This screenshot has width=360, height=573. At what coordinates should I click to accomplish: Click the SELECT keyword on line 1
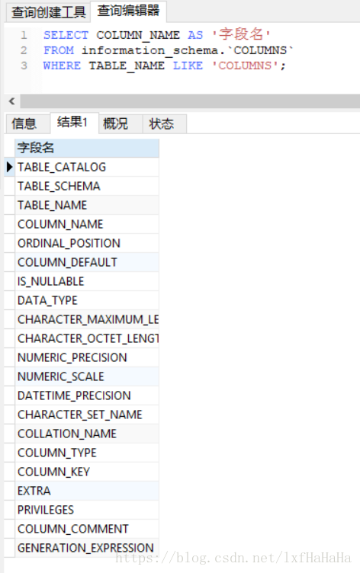66,35
